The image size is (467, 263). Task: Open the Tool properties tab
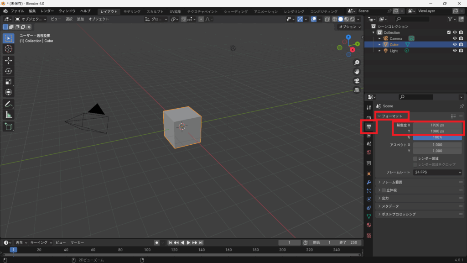[x=368, y=107]
